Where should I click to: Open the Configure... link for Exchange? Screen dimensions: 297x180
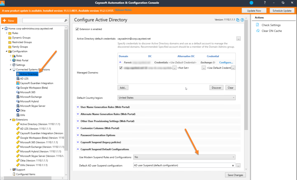point(226,62)
